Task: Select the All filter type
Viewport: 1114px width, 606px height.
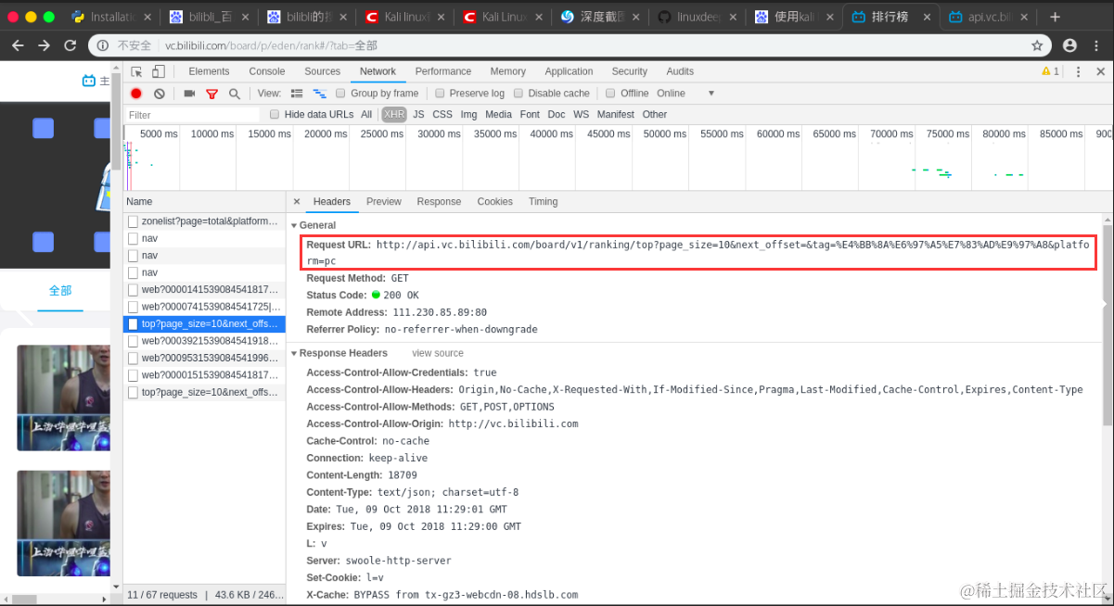Action: [x=366, y=115]
